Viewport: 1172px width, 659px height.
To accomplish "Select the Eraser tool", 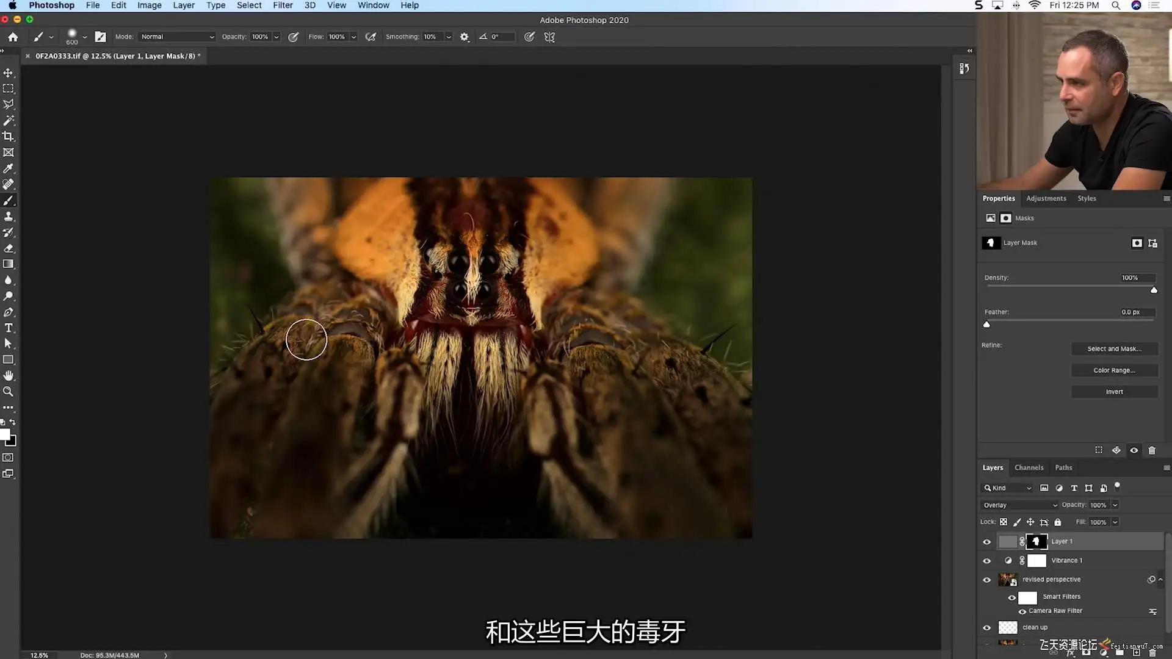I will click(9, 248).
